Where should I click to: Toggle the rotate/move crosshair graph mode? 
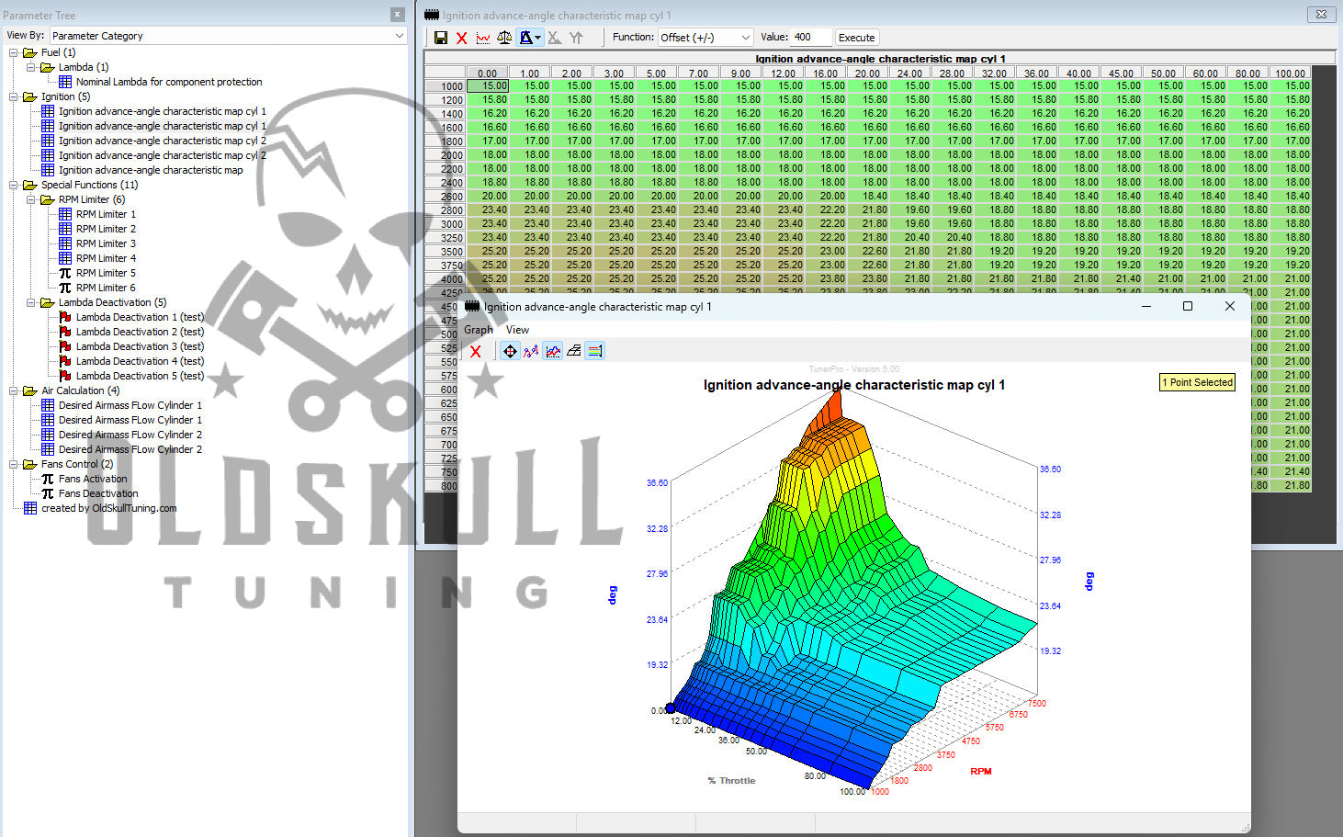point(510,351)
